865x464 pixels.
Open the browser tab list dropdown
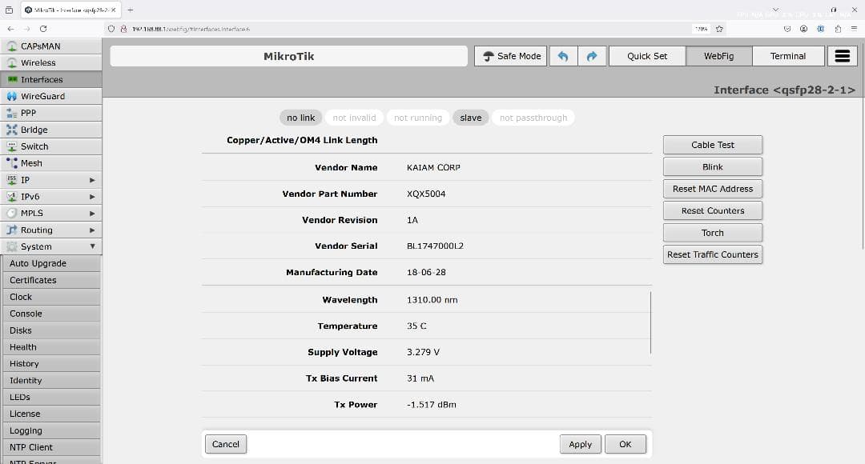(x=775, y=10)
